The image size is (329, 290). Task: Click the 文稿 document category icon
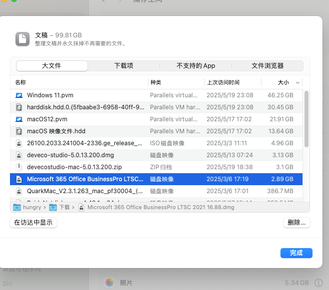pyautogui.click(x=22, y=39)
